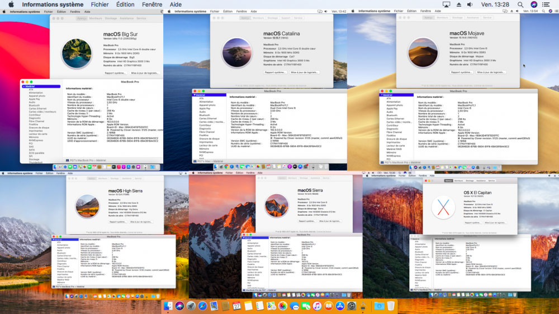Select Stockage tab in Big Sur window

(111, 18)
